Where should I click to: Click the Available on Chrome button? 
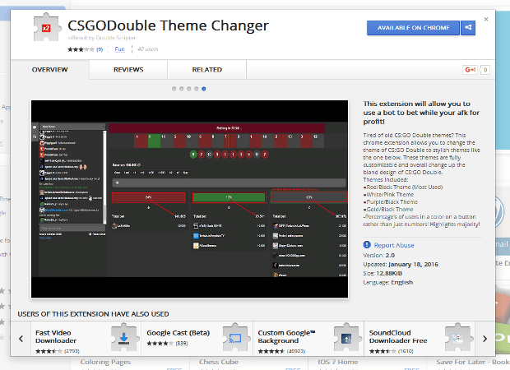pos(414,28)
